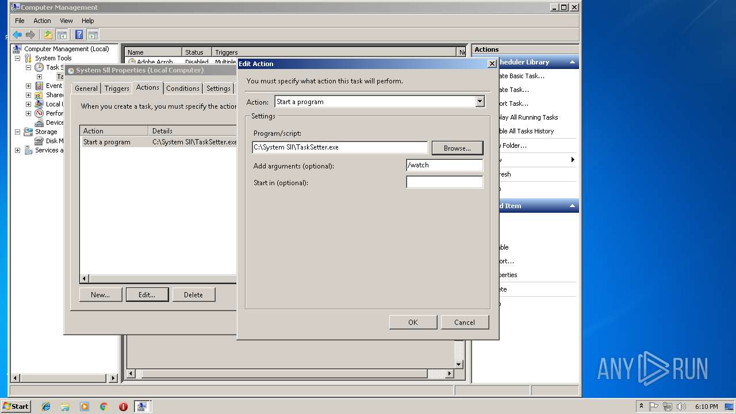Open the Help menu

click(x=87, y=21)
